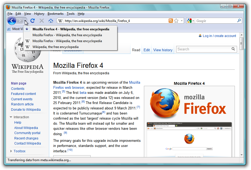Click the Wikipedia Search input box
This screenshot has height=170, width=251.
(204, 49)
